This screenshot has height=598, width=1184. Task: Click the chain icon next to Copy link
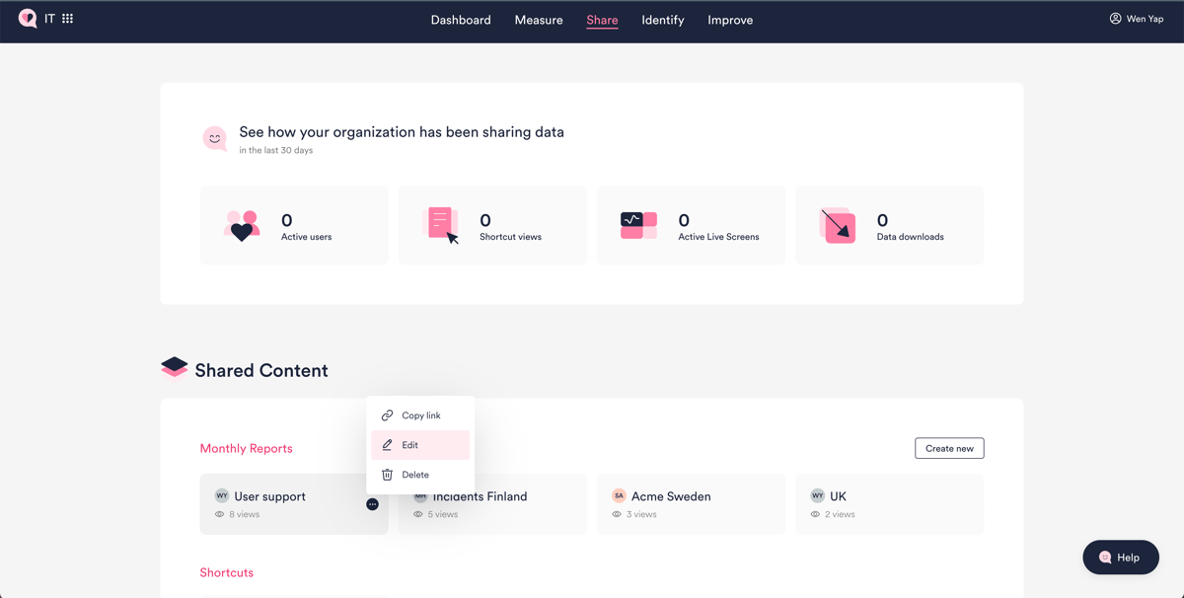(x=387, y=414)
